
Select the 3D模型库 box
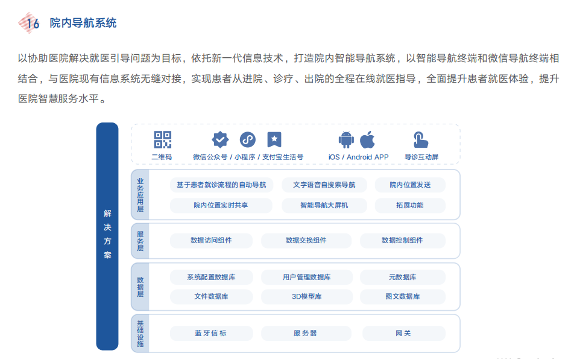click(x=306, y=296)
